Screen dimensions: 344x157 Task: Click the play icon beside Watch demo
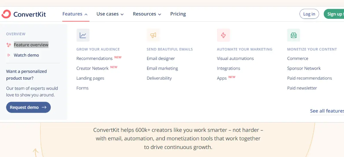9,55
